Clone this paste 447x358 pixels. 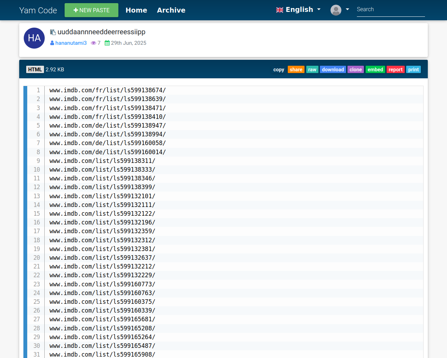click(356, 70)
